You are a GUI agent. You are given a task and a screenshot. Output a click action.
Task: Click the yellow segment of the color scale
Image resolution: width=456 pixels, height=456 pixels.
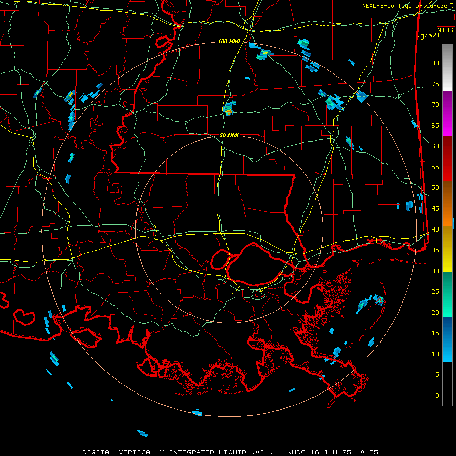coord(447,249)
